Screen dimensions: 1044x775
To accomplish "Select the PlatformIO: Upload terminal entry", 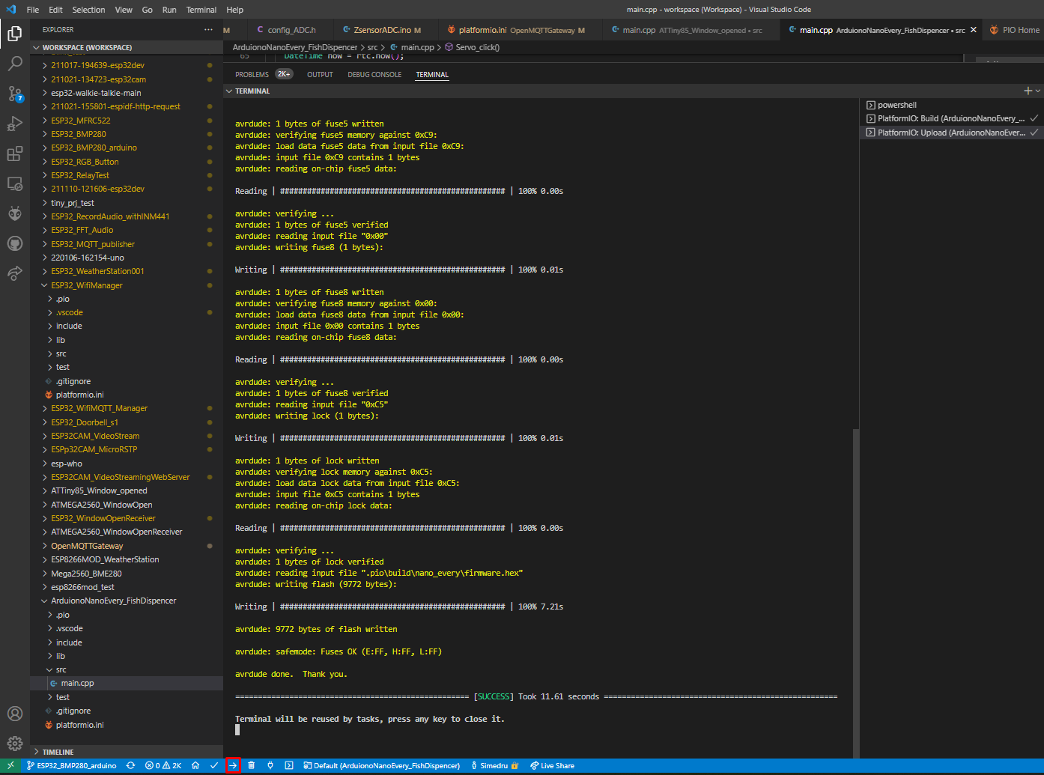I will coord(952,133).
